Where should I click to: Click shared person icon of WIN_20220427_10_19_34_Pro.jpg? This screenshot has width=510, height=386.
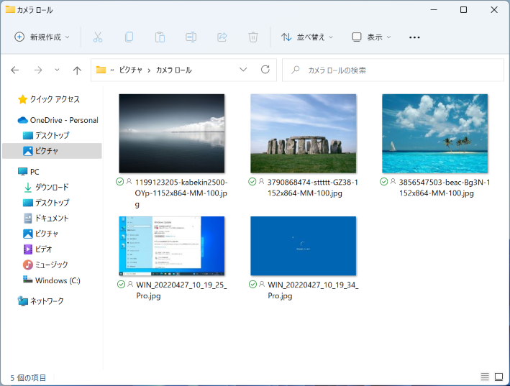262,285
